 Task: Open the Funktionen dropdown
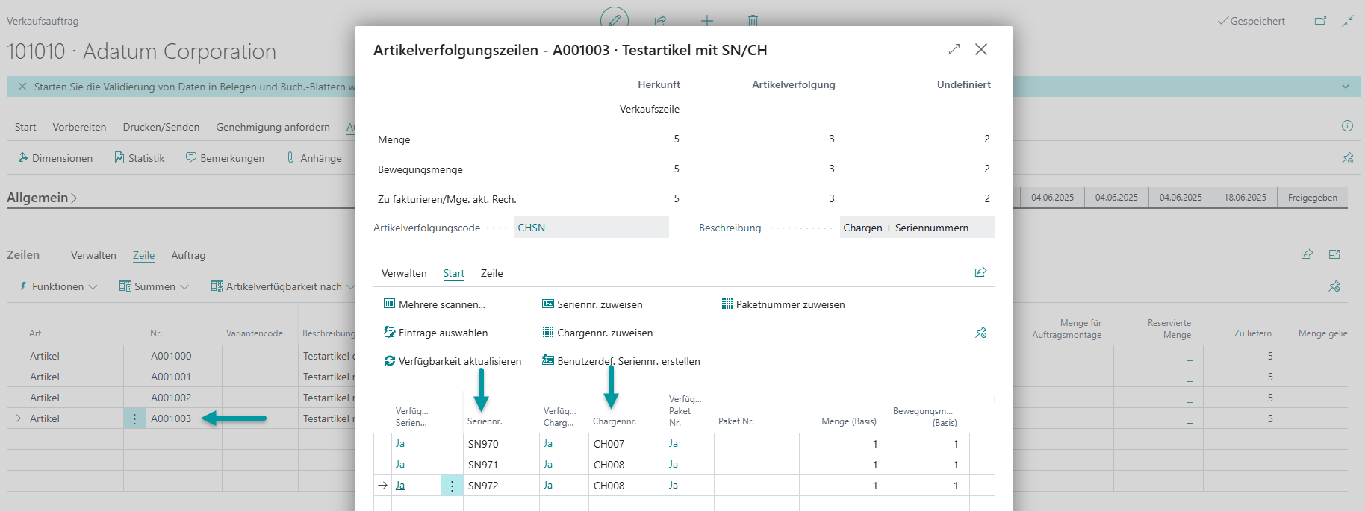pyautogui.click(x=57, y=286)
